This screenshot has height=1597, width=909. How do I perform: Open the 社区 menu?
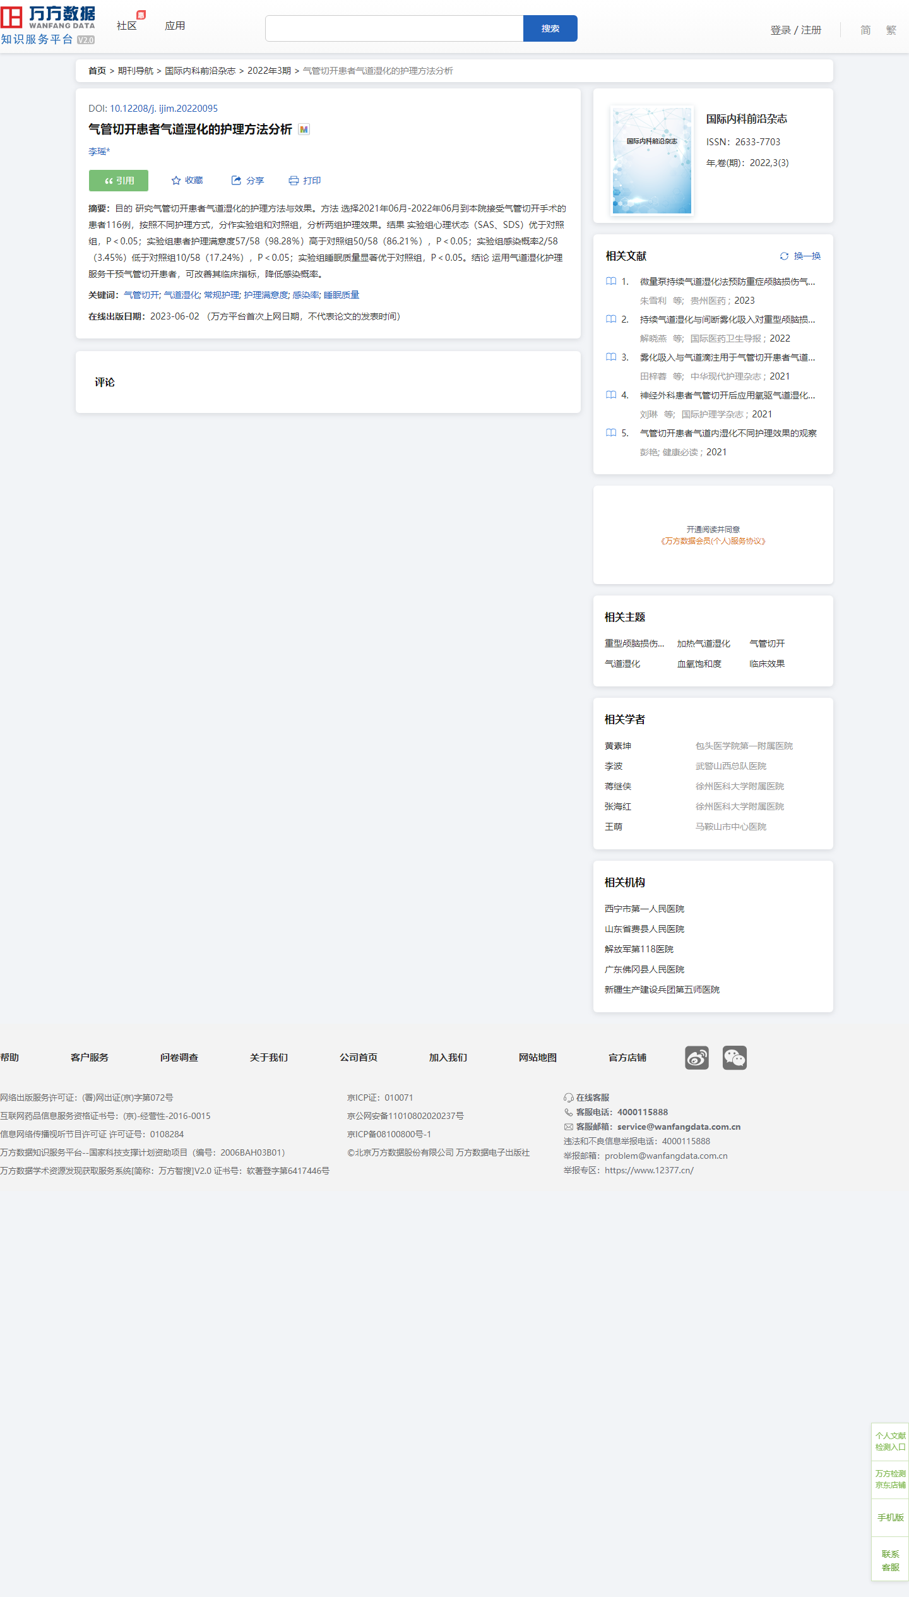[x=127, y=26]
